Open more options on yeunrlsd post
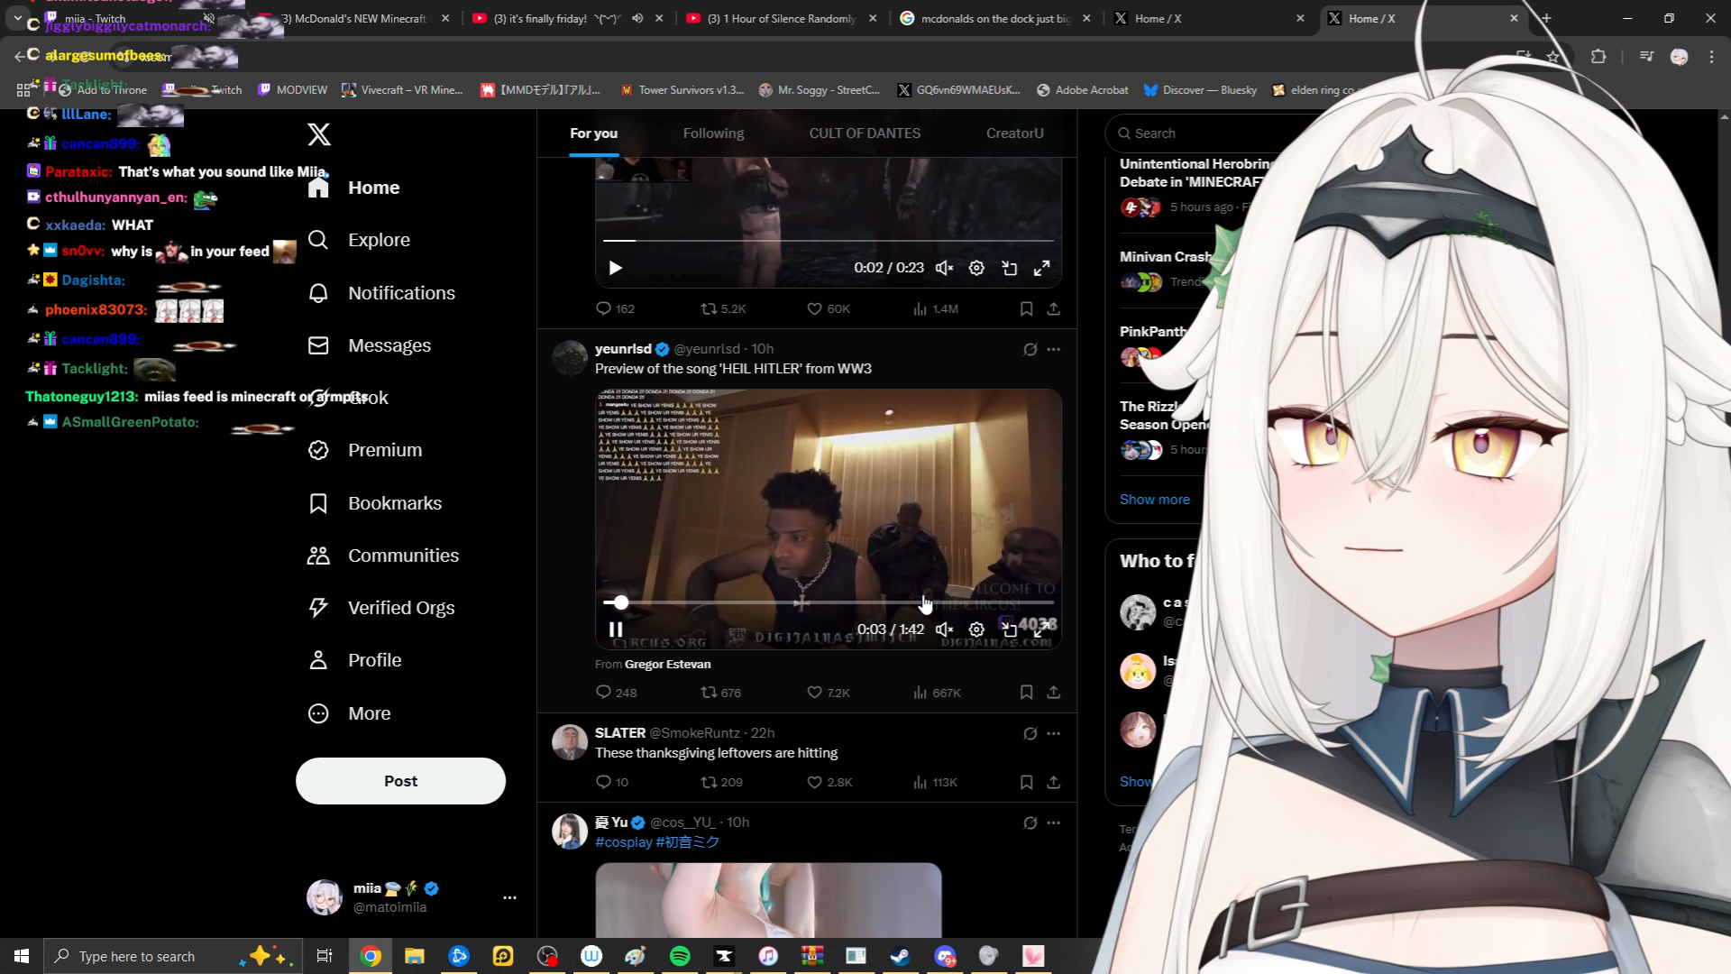Viewport: 1731px width, 974px height. click(1053, 349)
